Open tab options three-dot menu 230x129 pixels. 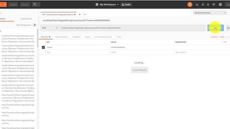85,14
